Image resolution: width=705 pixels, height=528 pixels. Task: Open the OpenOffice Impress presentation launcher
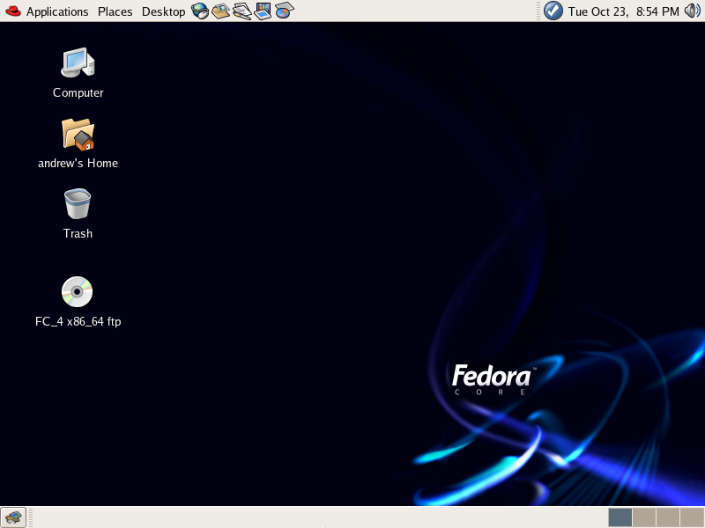coord(263,11)
